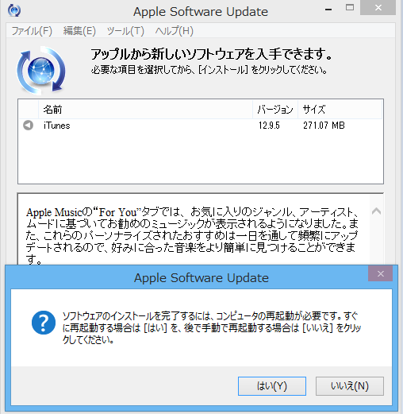Click size value 271.07 MB
This screenshot has width=403, height=414.
click(x=324, y=126)
